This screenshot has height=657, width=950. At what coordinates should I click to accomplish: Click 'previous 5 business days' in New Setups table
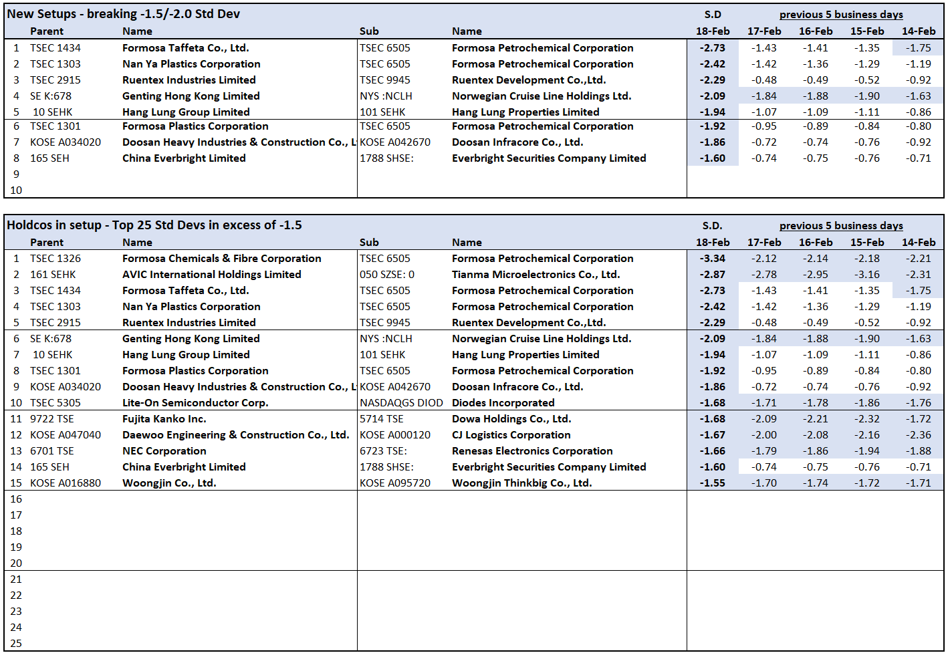840,15
